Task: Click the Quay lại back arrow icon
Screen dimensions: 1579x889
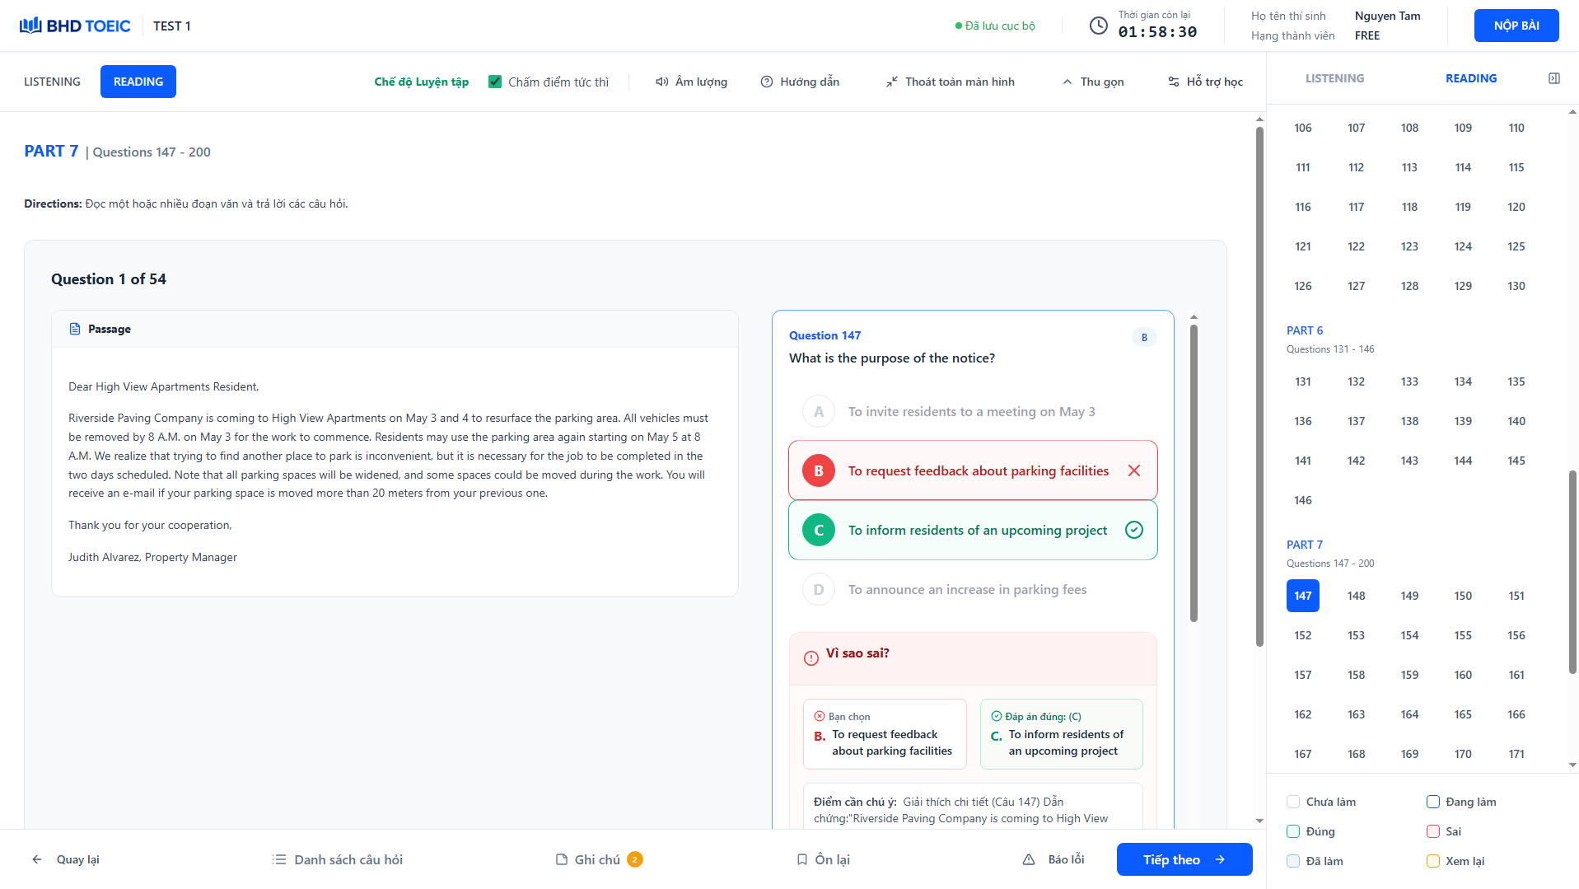Action: pyautogui.click(x=37, y=859)
